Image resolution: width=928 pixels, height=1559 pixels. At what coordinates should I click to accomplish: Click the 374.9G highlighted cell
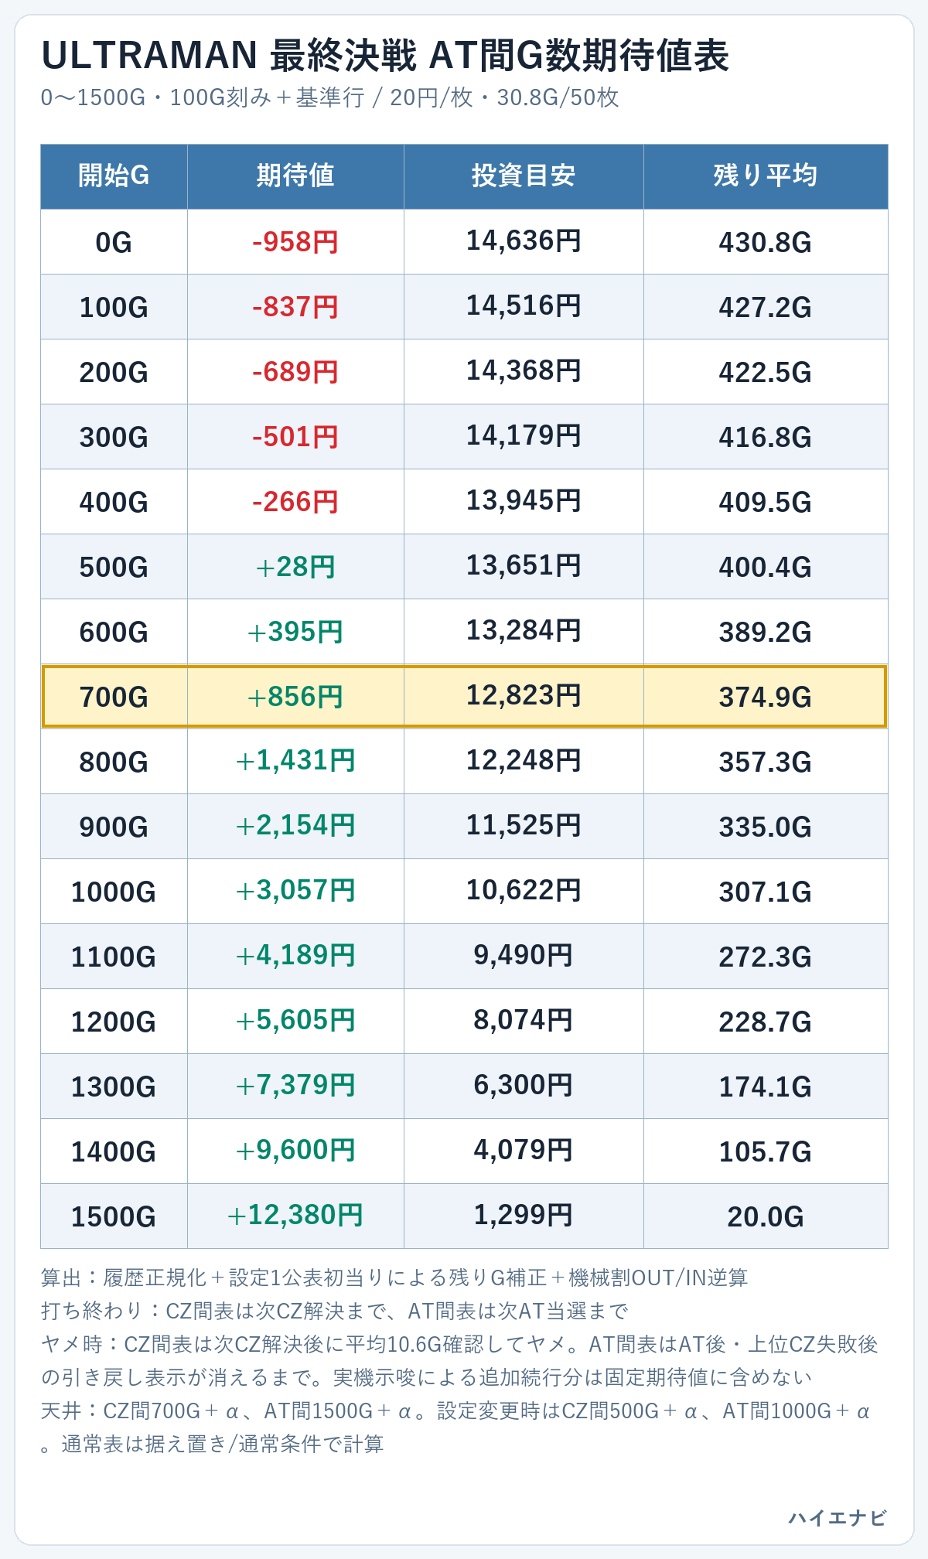[766, 697]
